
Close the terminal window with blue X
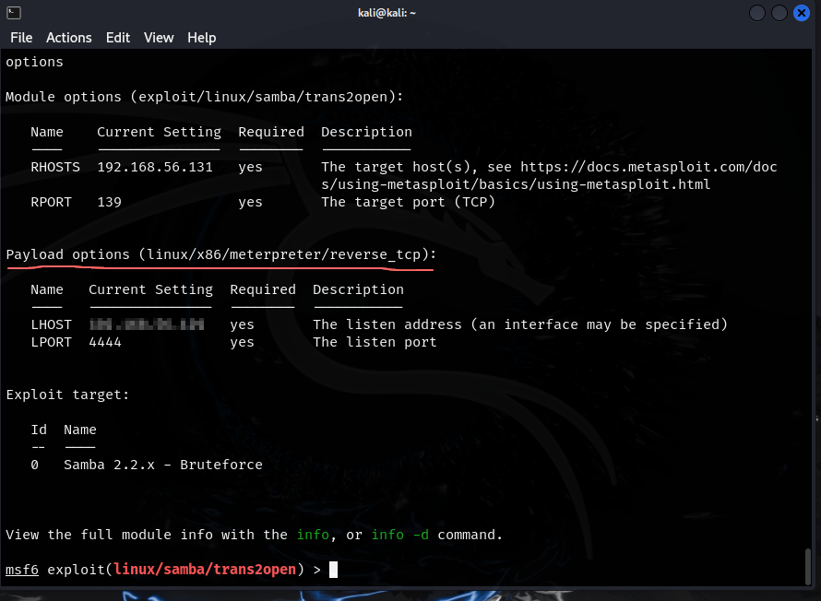click(x=801, y=13)
